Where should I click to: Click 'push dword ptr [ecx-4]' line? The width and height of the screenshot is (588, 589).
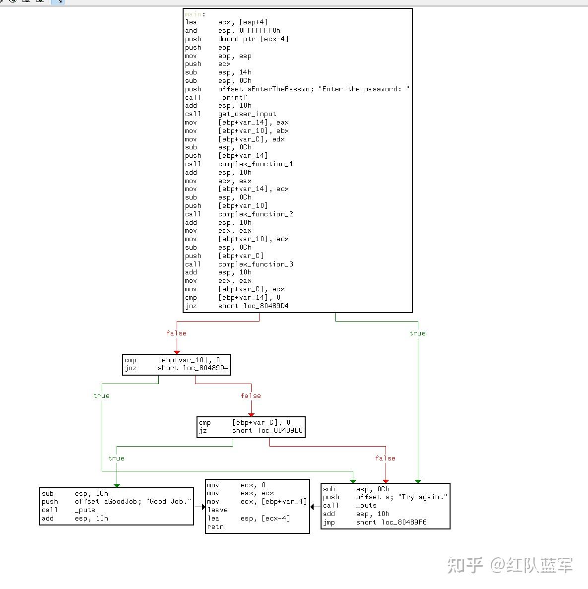[x=237, y=39]
